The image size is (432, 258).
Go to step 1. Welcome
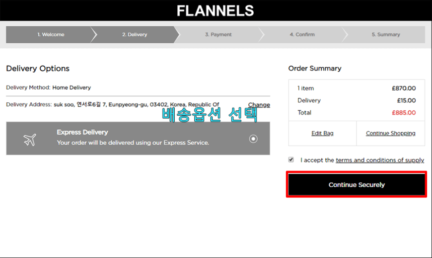[x=50, y=35]
